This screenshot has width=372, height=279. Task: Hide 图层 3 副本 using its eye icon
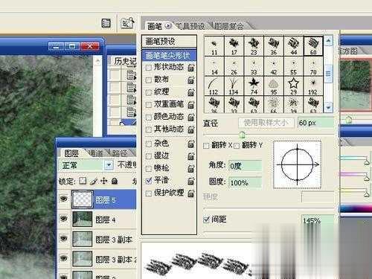pyautogui.click(x=64, y=238)
